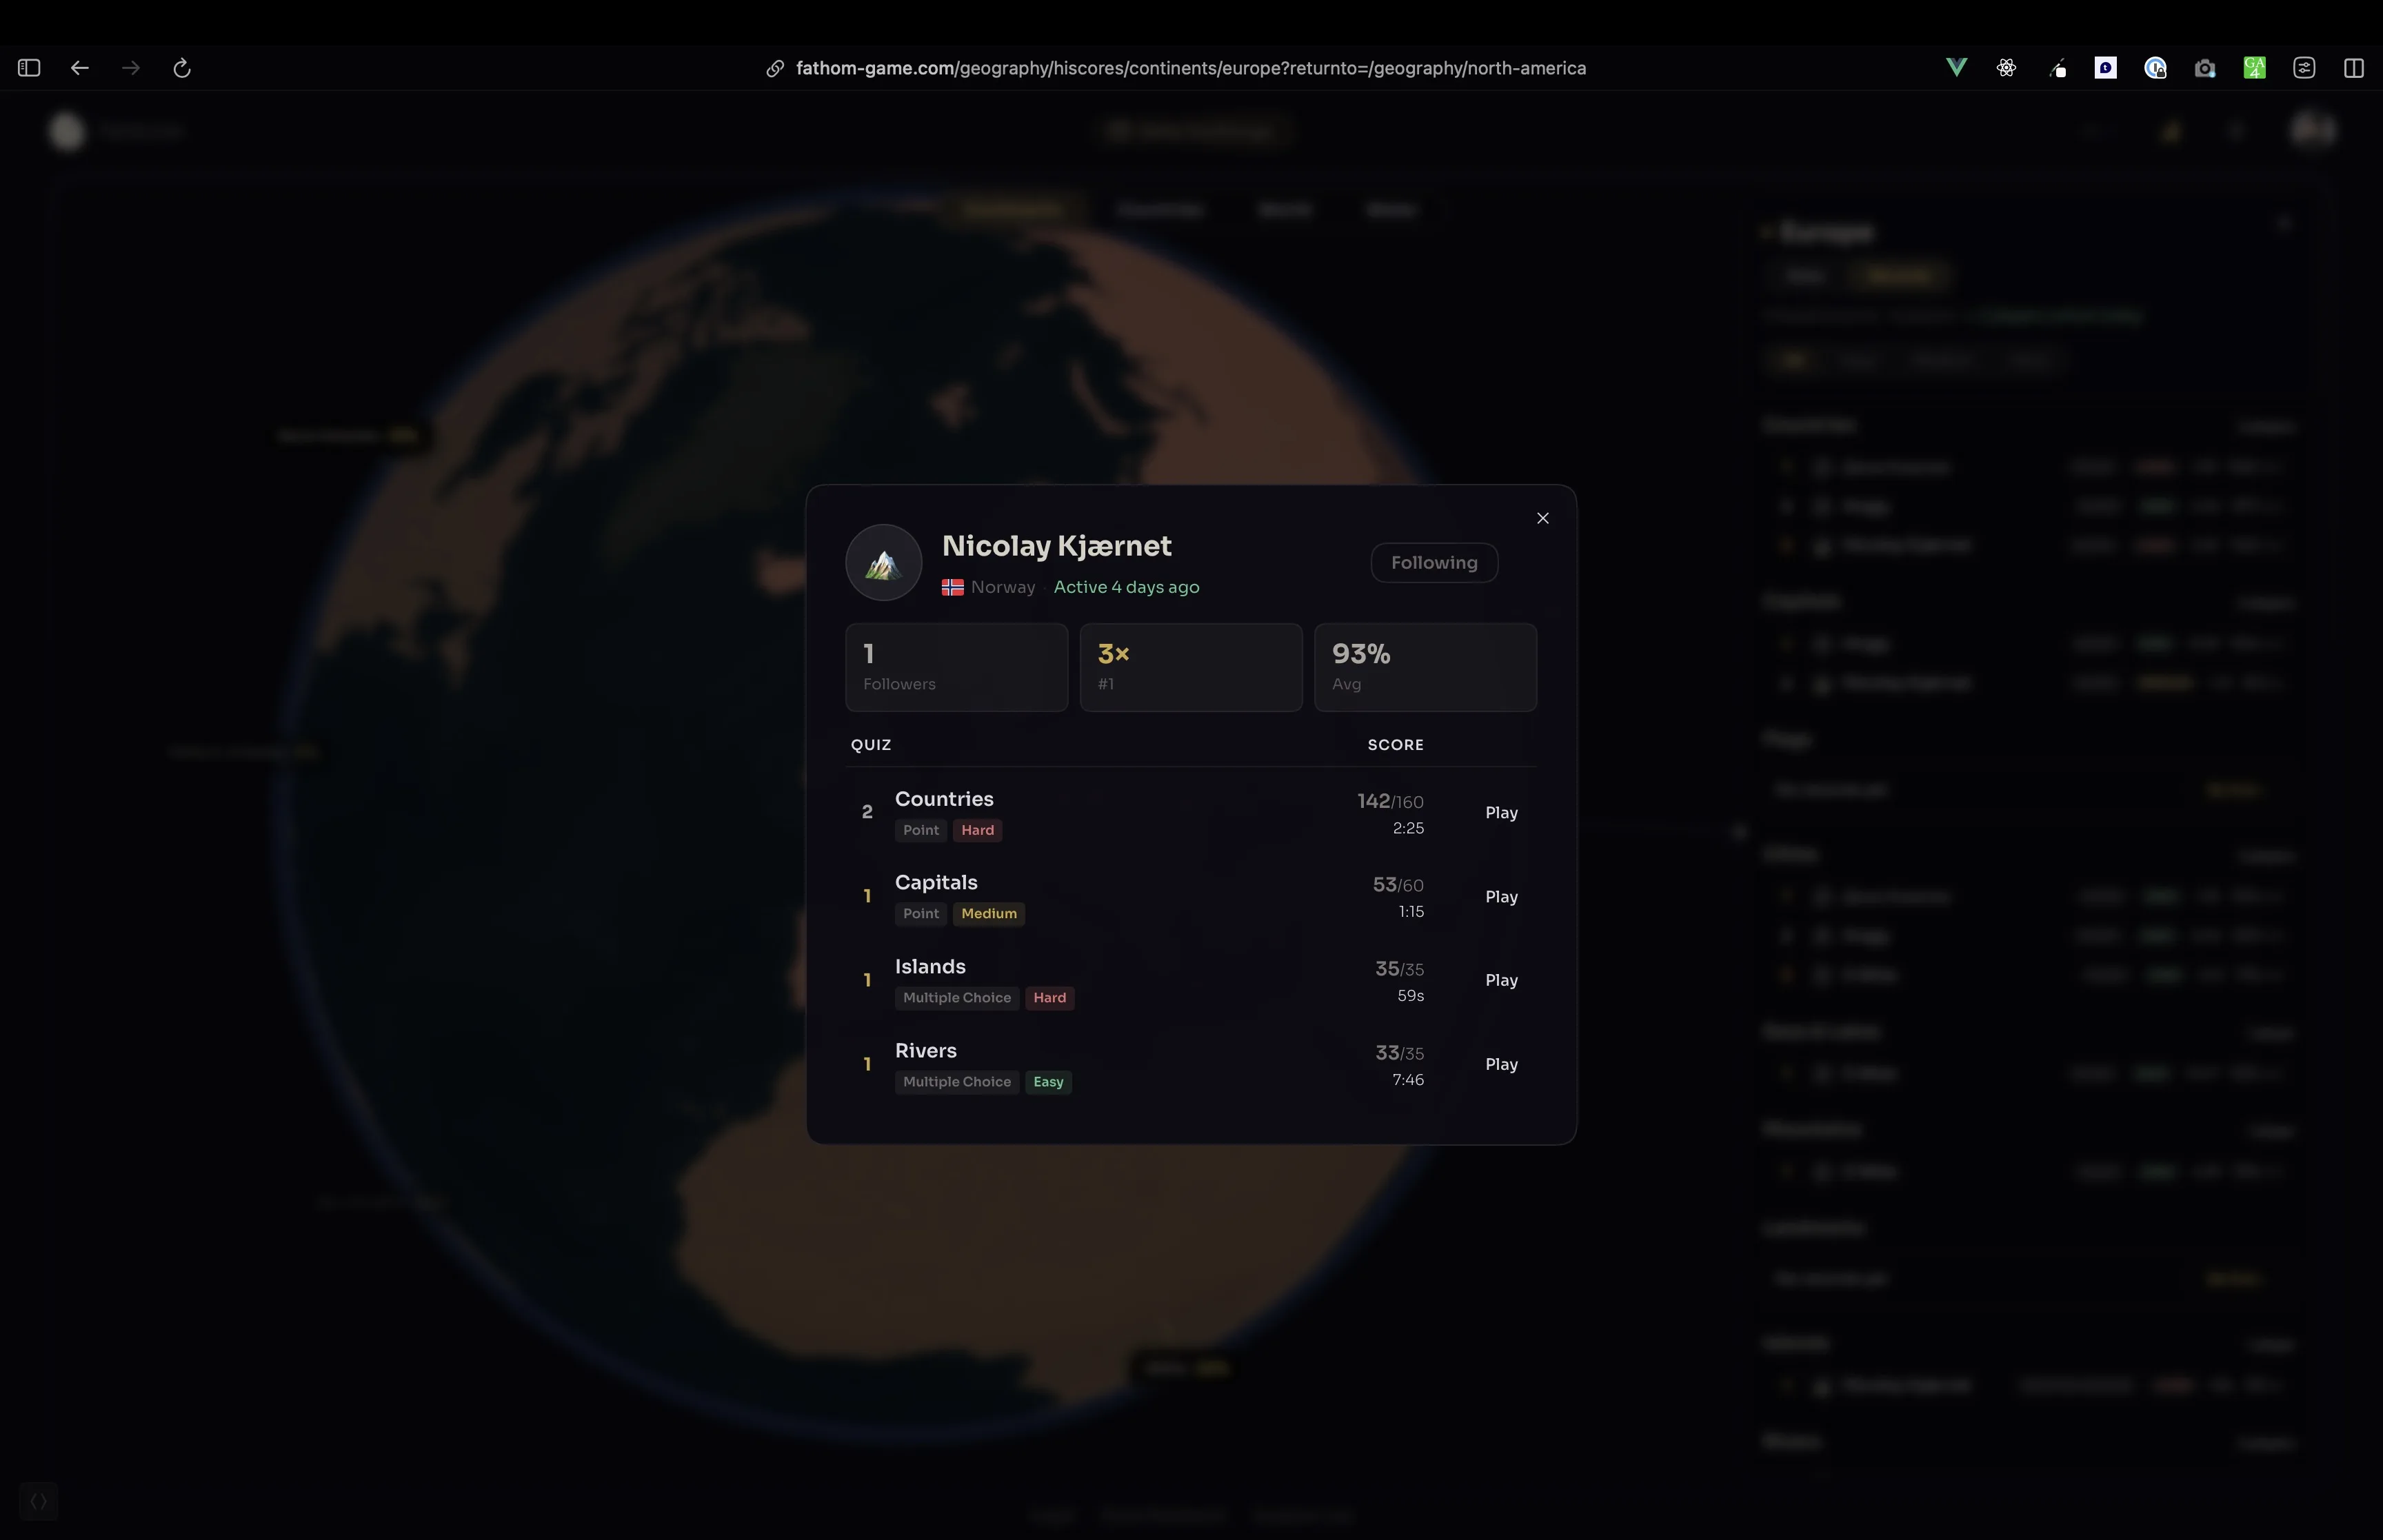The height and width of the screenshot is (1540, 2383).
Task: Go back to previous page
Action: coord(80,68)
